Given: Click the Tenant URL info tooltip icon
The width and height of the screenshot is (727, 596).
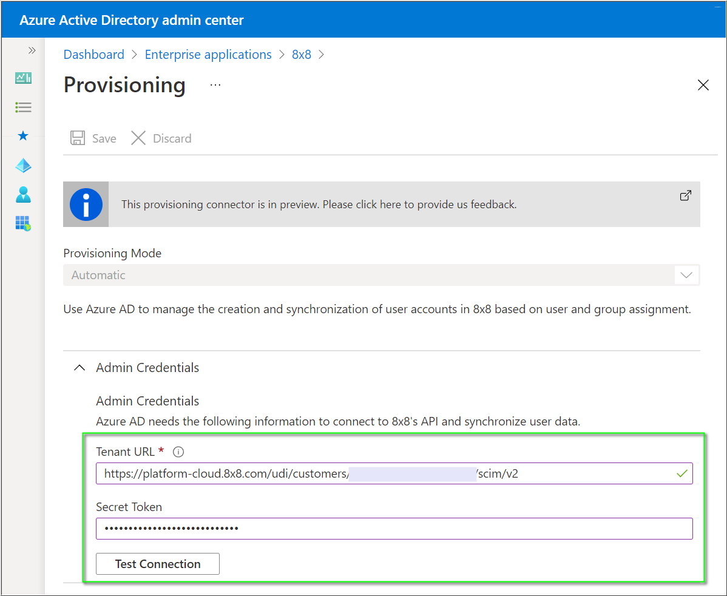Looking at the screenshot, I should click(178, 452).
